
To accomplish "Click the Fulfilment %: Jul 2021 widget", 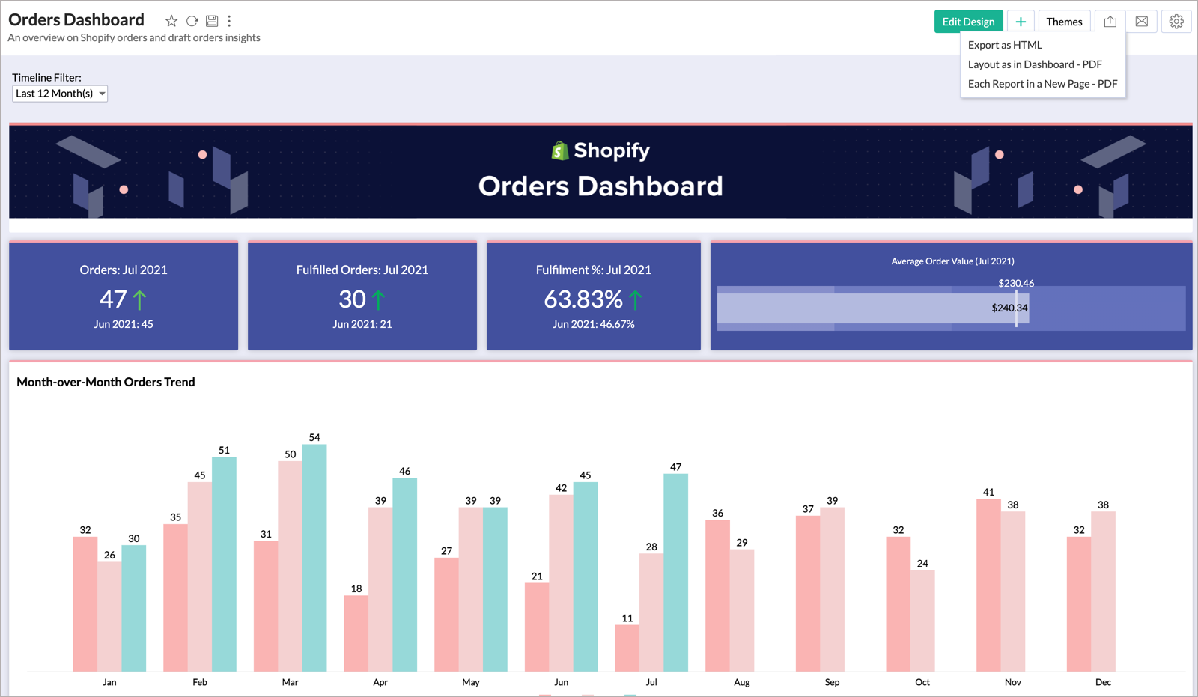I will [593, 296].
